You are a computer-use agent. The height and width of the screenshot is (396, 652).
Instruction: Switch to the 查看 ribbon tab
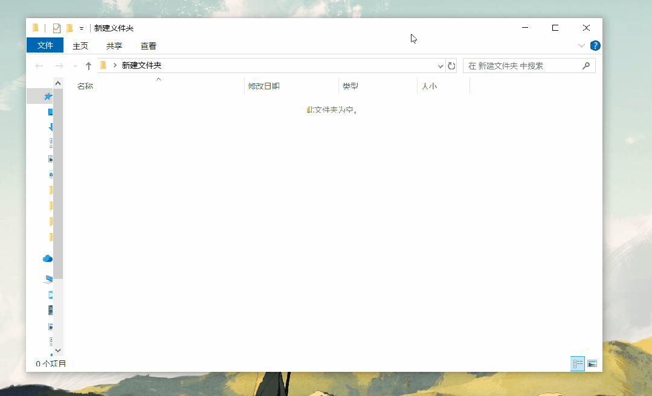click(x=148, y=45)
